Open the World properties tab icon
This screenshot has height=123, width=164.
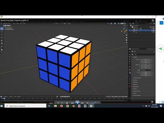[130, 64]
